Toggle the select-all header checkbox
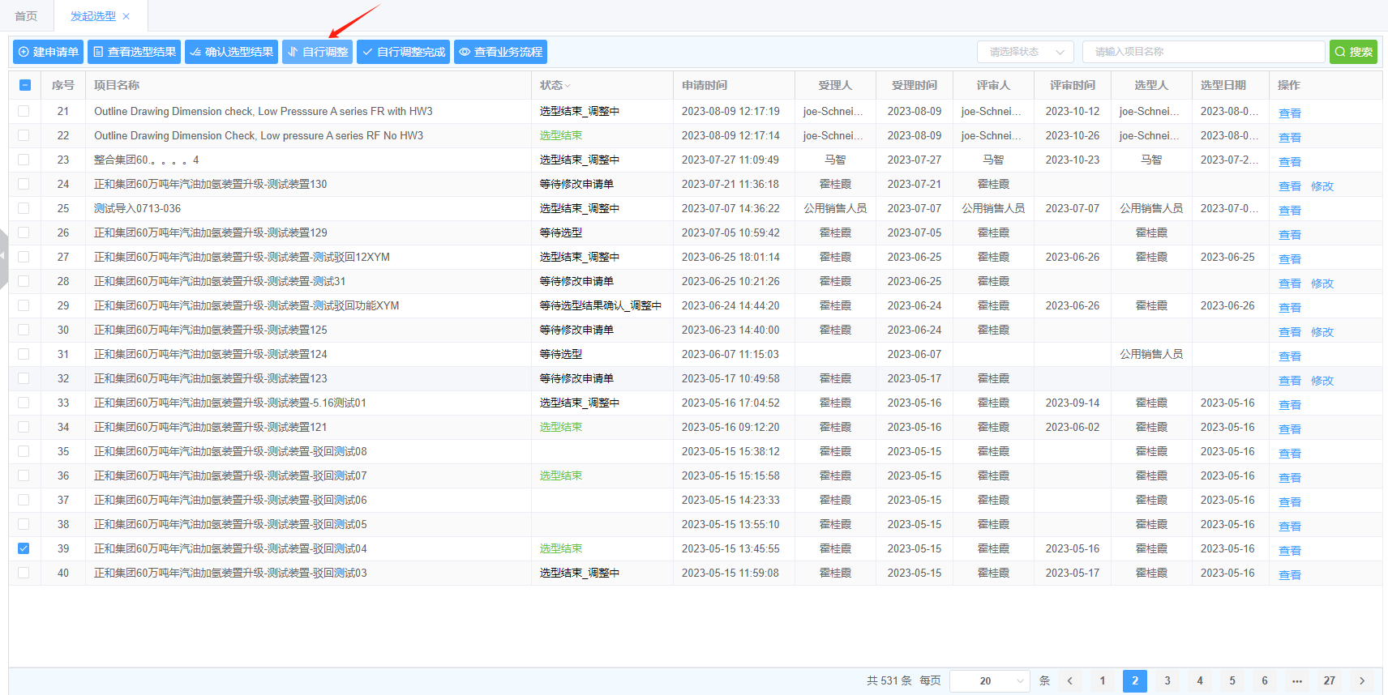Image resolution: width=1388 pixels, height=695 pixels. [25, 85]
